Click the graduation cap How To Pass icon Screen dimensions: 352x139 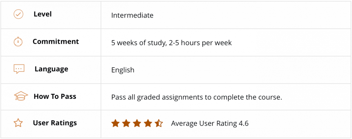21,96
